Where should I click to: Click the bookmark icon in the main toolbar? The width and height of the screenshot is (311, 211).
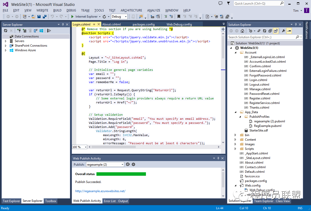pyautogui.click(x=179, y=16)
